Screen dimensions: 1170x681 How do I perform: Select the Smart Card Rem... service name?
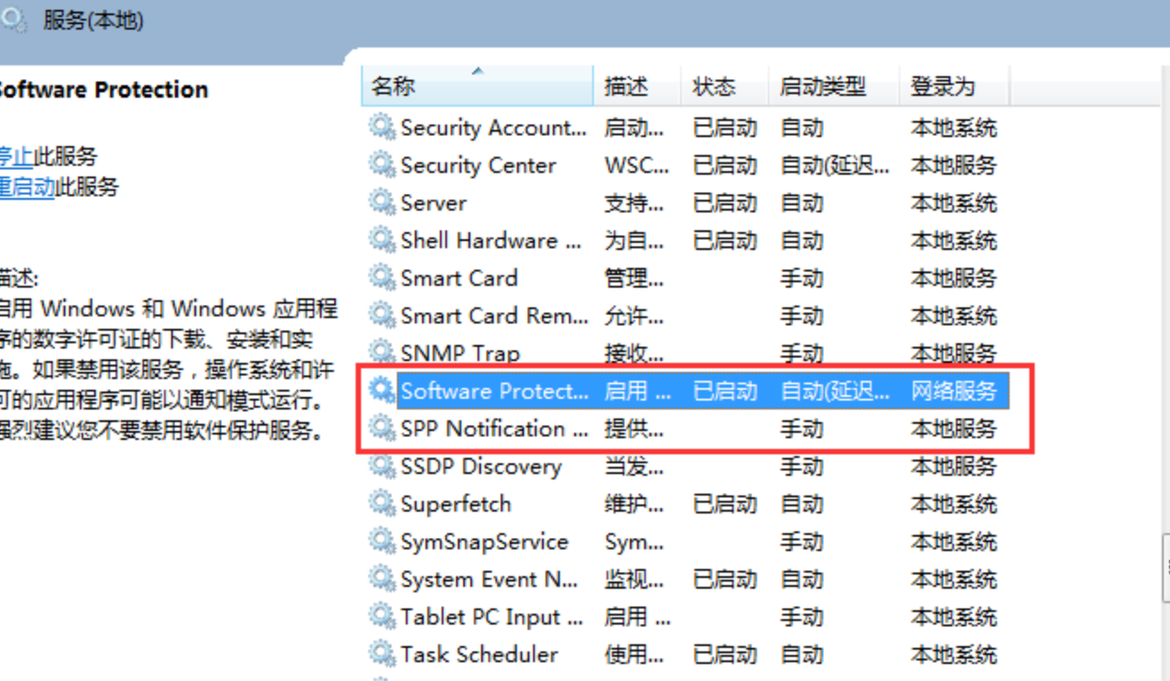(494, 315)
